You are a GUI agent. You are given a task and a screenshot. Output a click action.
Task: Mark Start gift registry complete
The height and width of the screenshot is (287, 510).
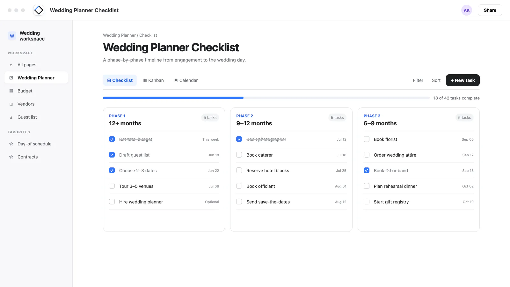click(367, 202)
